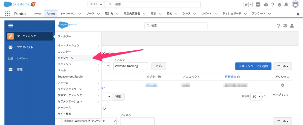Open メール submenu
303x125 pixels.
click(x=78, y=70)
